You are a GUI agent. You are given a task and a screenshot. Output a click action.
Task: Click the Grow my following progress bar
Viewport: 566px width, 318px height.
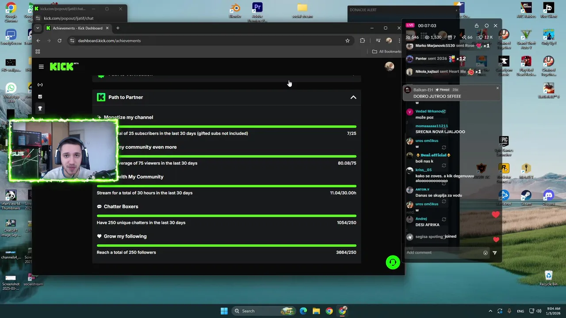pyautogui.click(x=226, y=246)
